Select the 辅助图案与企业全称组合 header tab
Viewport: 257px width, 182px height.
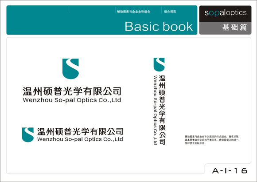(133, 12)
